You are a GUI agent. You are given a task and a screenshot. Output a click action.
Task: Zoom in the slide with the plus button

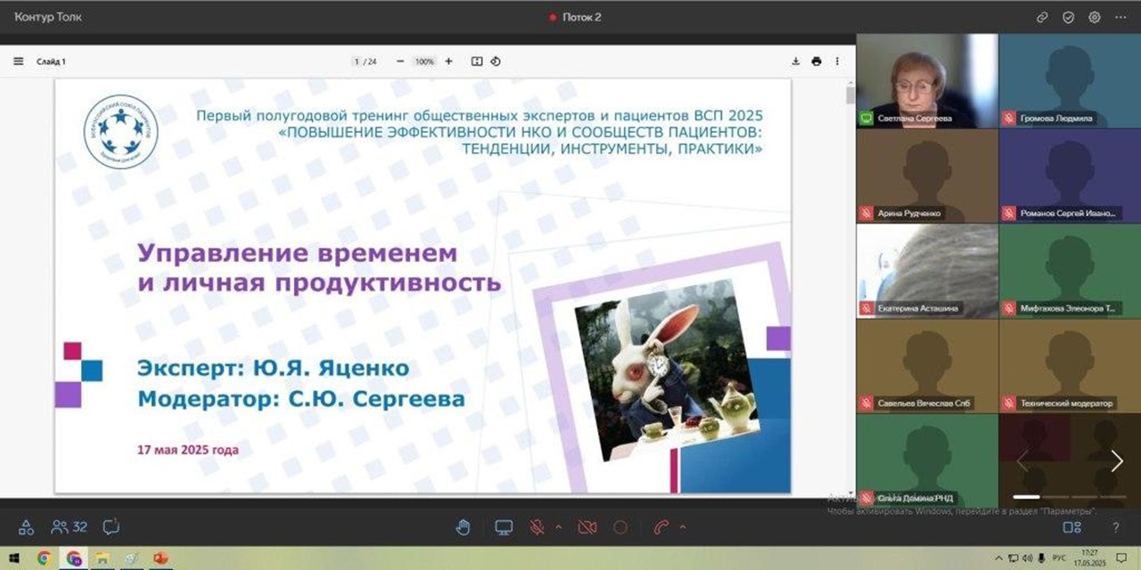click(447, 61)
